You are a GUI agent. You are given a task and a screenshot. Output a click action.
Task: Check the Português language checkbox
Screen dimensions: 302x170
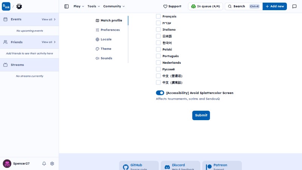click(158, 56)
